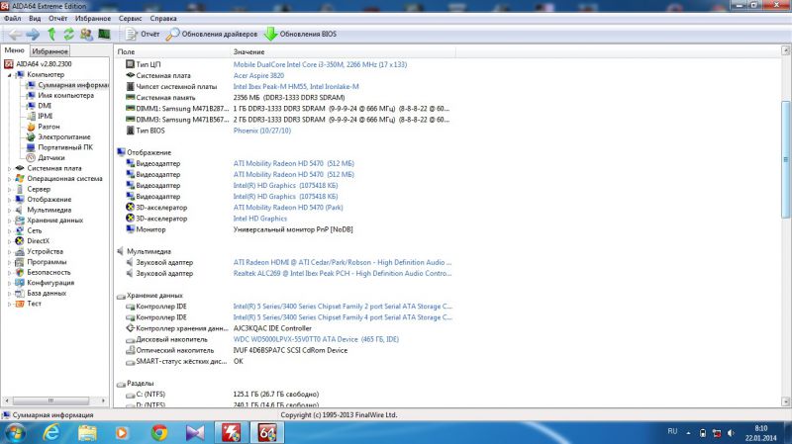
Task: Select the Универсальный монитор PnP [NoDB] value
Action: click(293, 229)
